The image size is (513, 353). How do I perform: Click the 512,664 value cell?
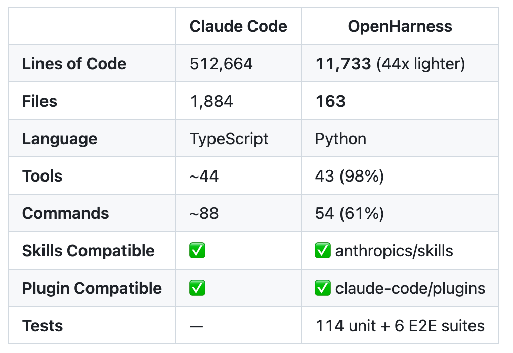(x=221, y=64)
